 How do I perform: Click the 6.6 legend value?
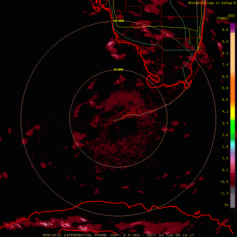225,76
